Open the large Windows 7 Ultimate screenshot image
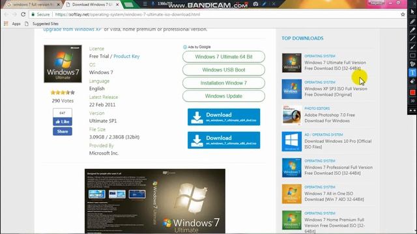The height and width of the screenshot is (234, 417). pyautogui.click(x=155, y=201)
